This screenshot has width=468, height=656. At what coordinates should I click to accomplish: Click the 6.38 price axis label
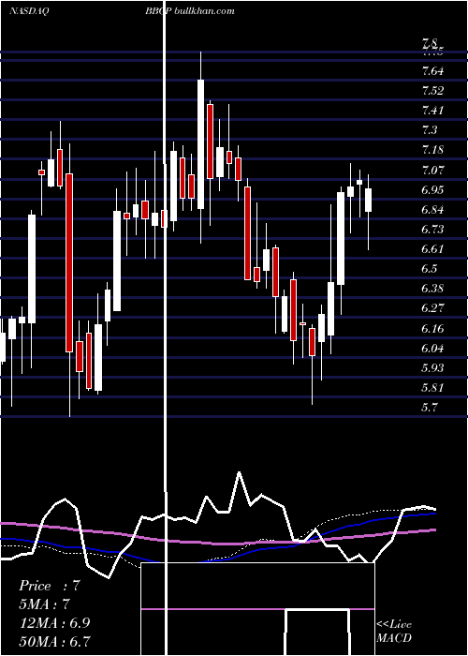click(432, 289)
